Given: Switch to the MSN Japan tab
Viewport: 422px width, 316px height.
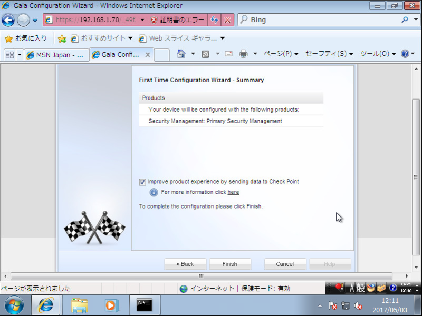Looking at the screenshot, I should (56, 55).
